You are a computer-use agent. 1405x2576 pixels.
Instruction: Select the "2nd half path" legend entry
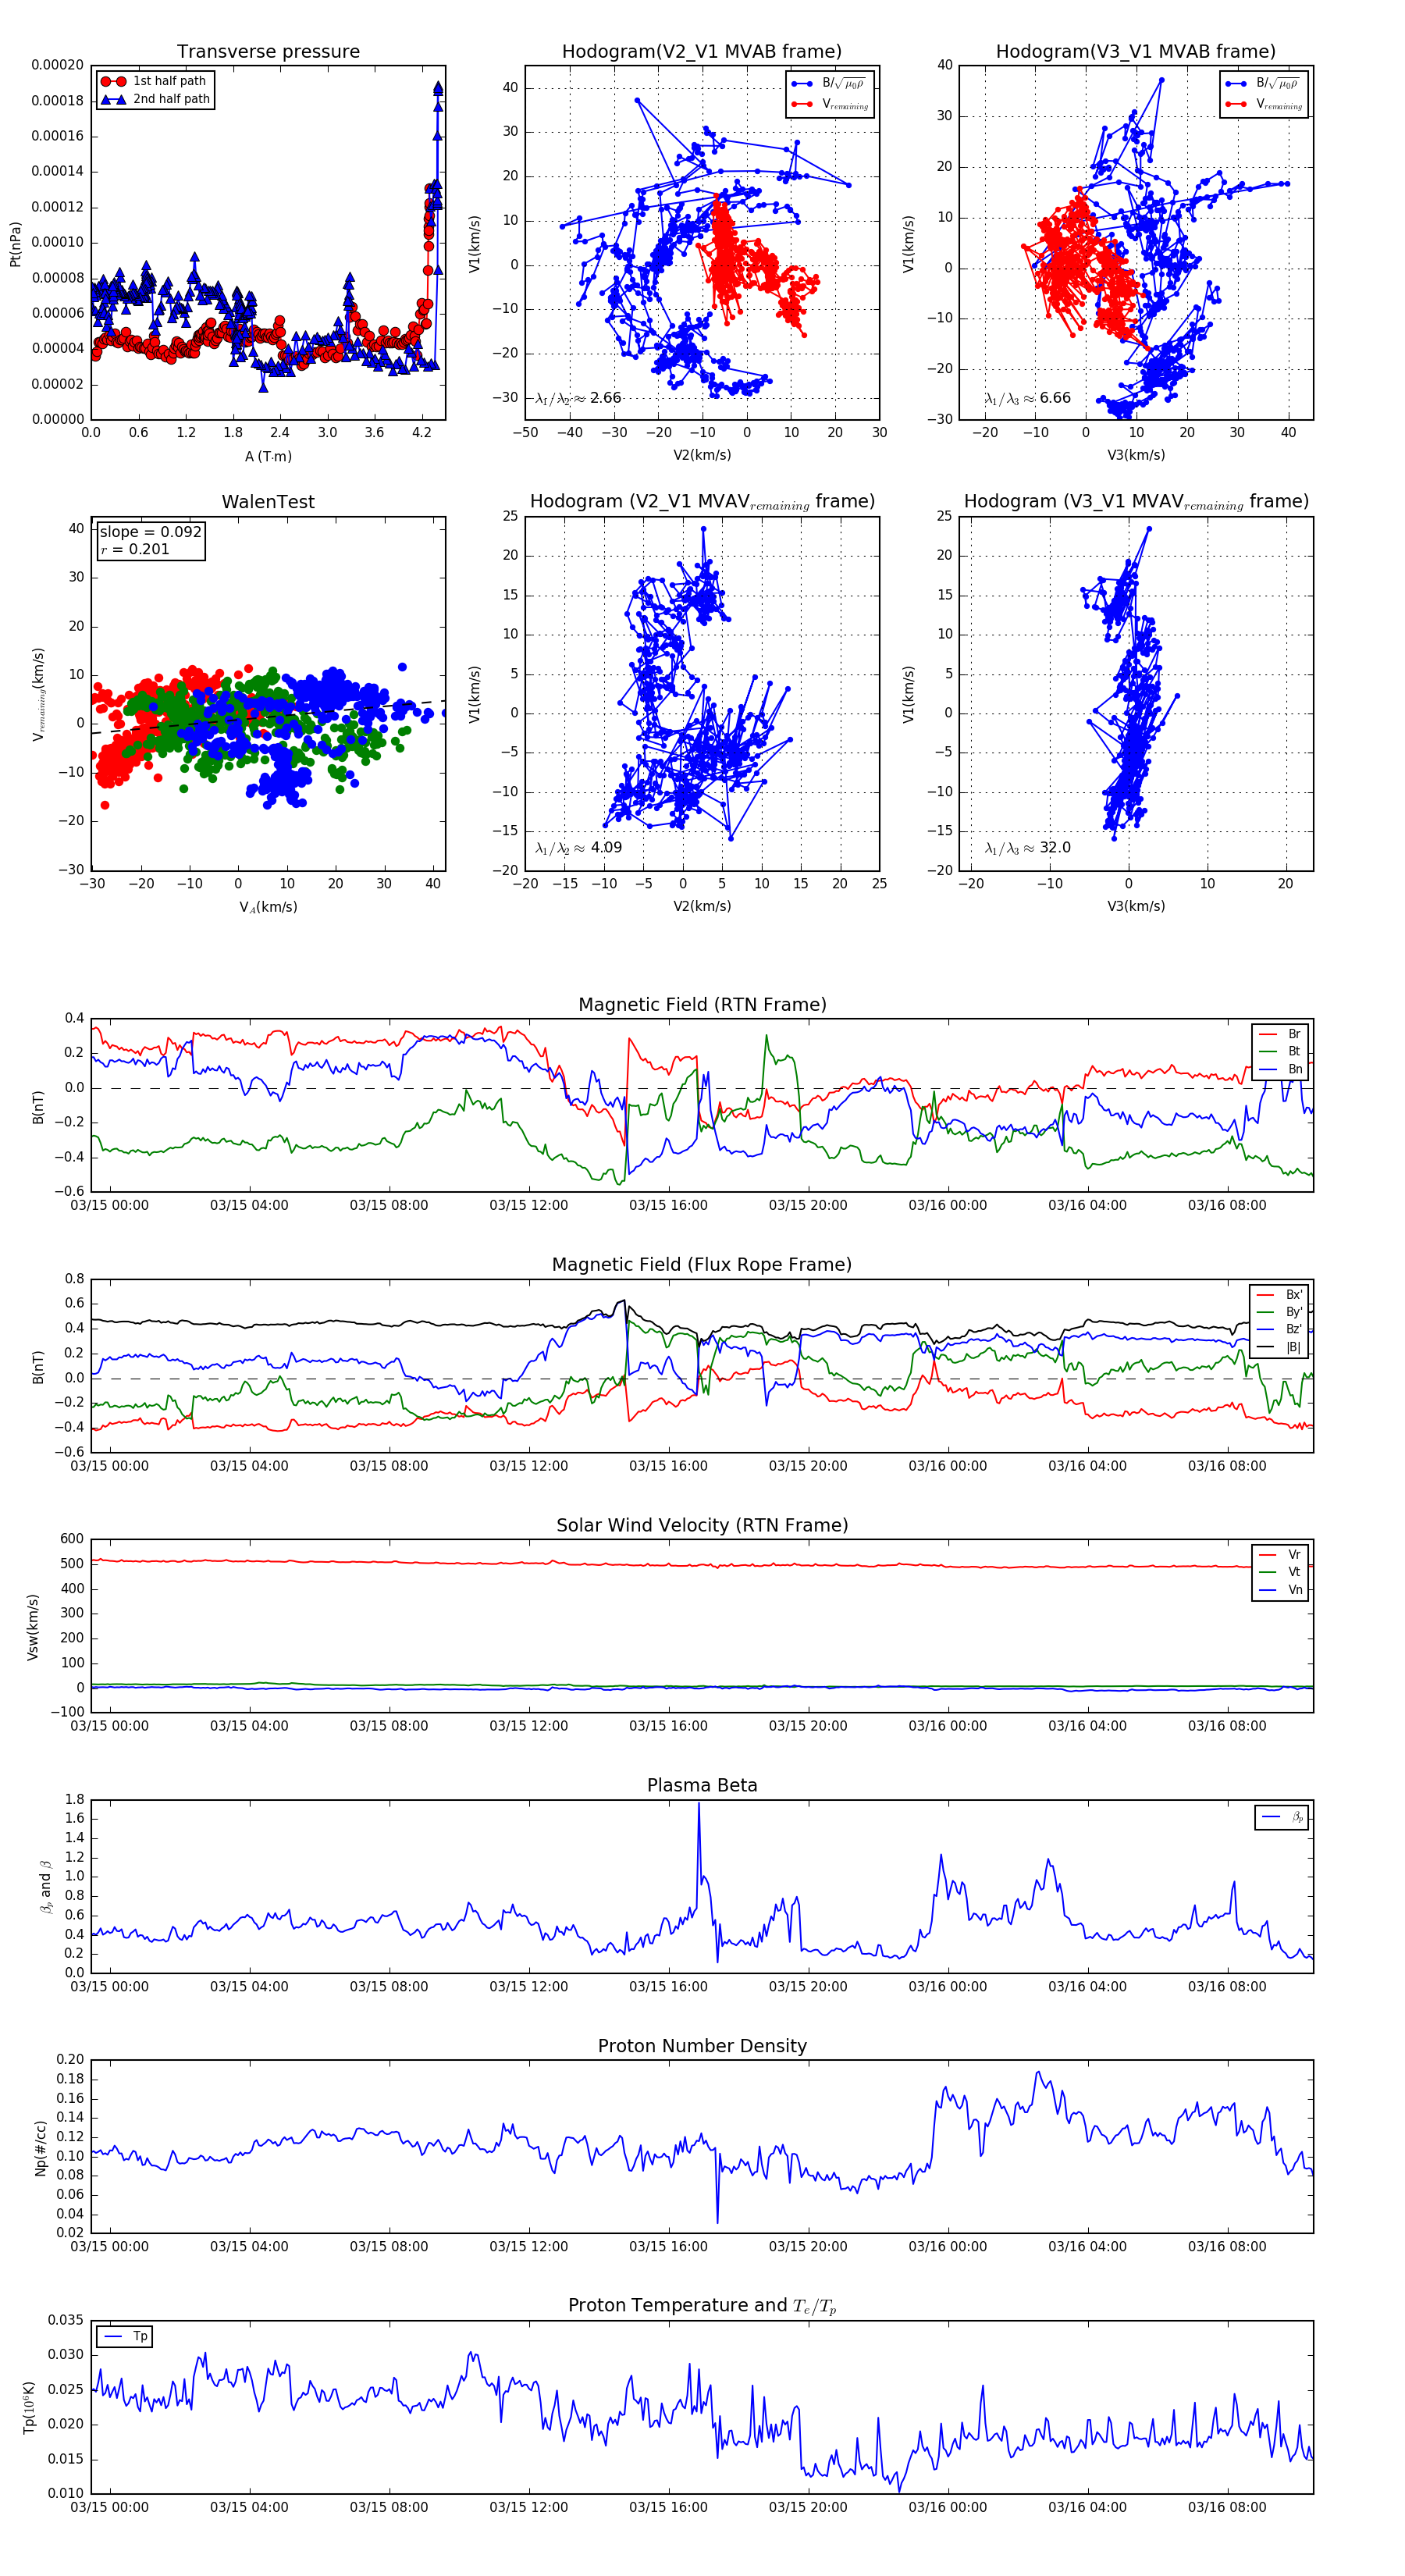coord(156,99)
